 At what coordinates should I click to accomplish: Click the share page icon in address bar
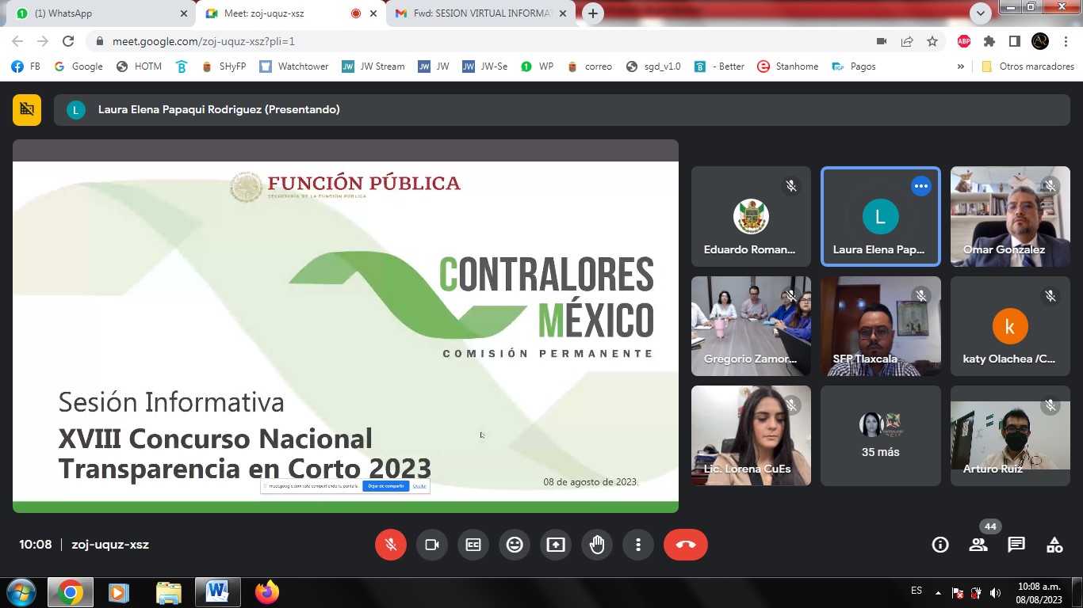tap(907, 41)
